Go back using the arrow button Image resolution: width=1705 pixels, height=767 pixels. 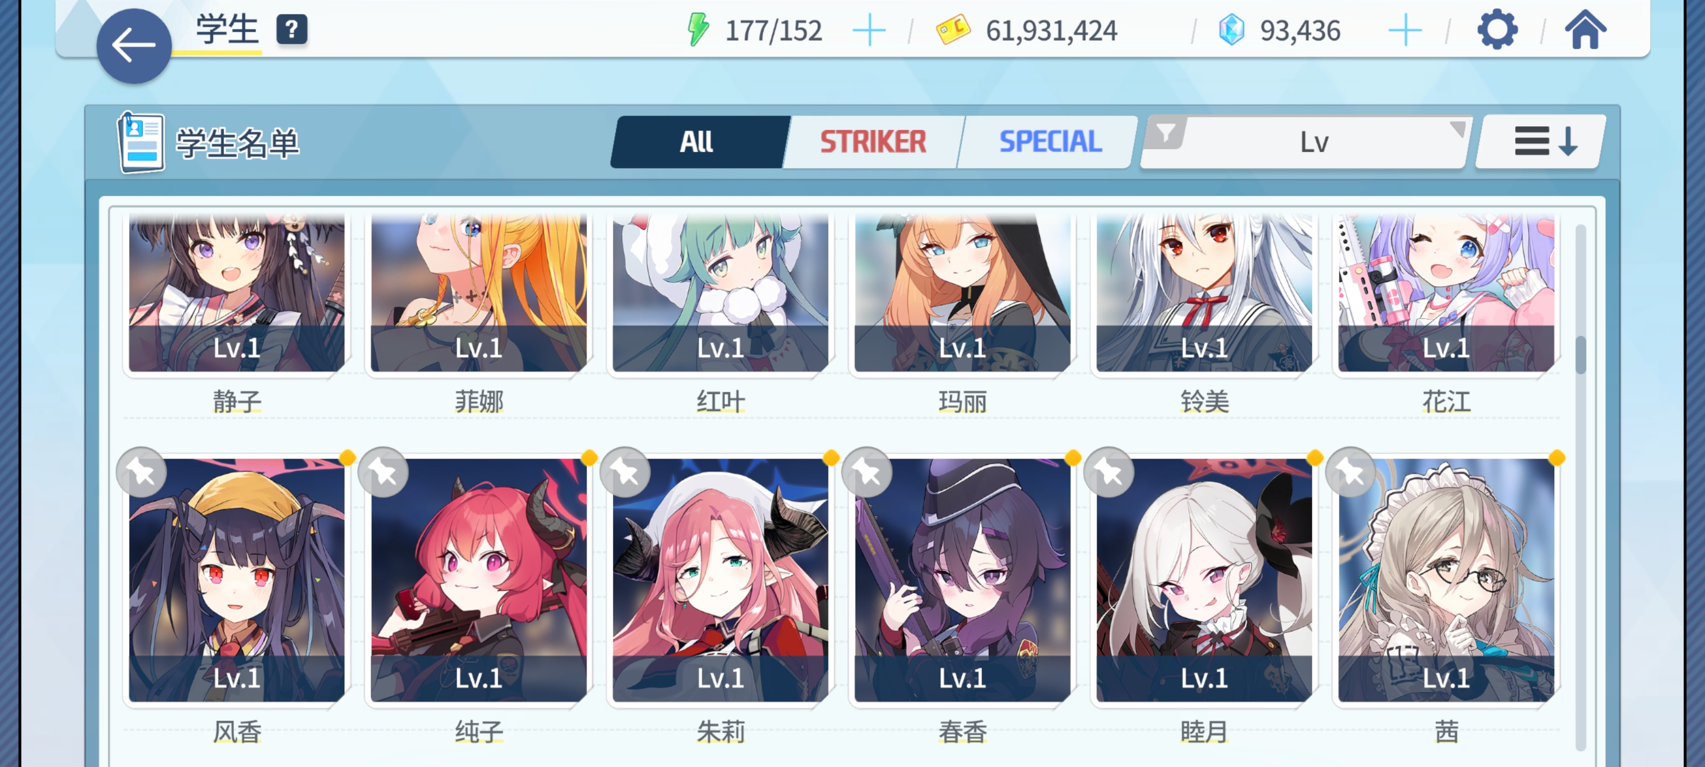click(x=134, y=46)
